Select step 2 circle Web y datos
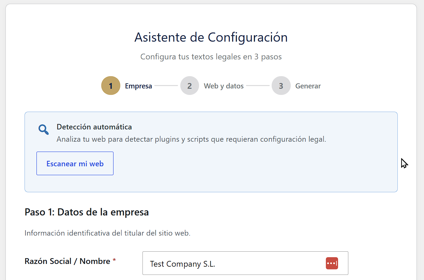The height and width of the screenshot is (280, 424). click(190, 86)
